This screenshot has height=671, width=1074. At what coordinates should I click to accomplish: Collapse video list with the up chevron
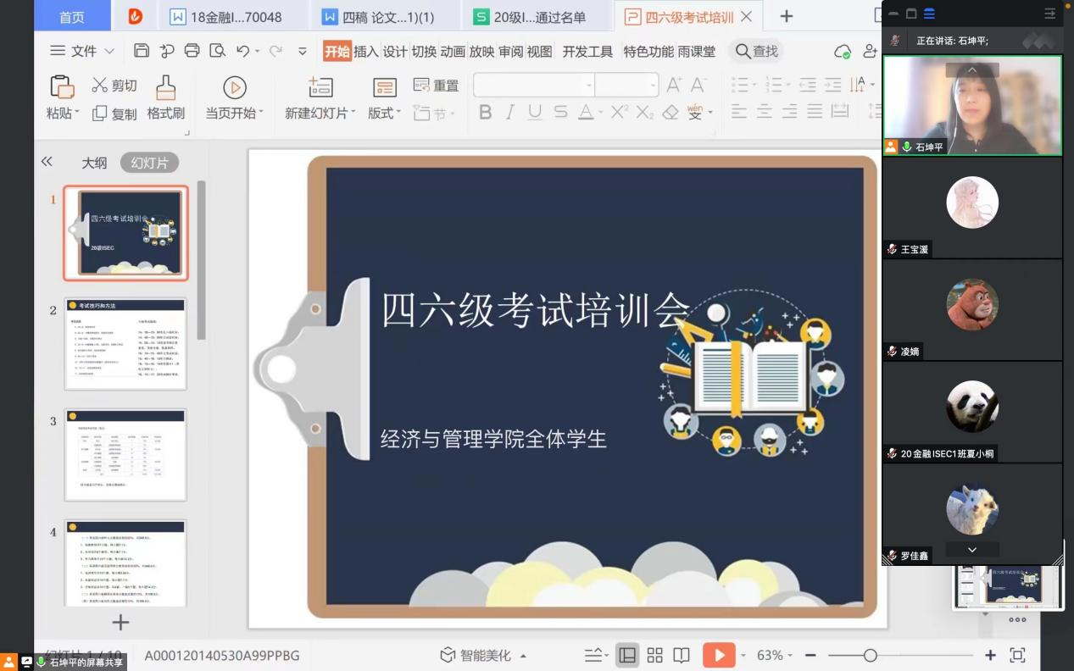(x=972, y=70)
